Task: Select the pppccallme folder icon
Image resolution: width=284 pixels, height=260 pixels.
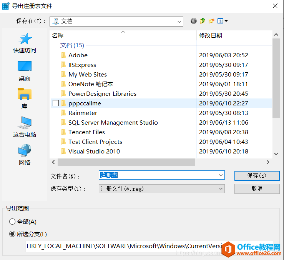Action: pos(63,103)
